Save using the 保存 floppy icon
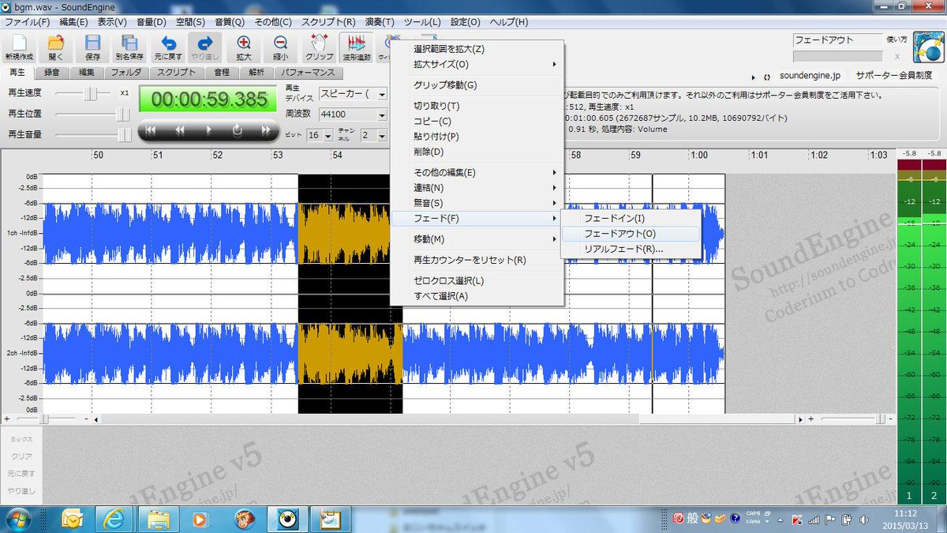Screen dimensions: 947x533 click(x=92, y=47)
